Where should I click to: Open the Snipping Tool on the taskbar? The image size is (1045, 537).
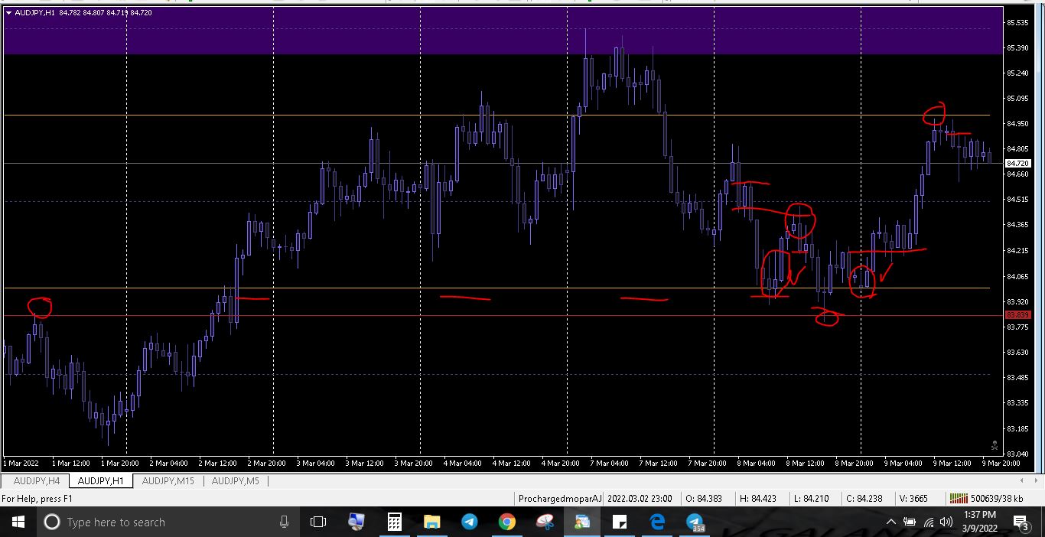544,522
